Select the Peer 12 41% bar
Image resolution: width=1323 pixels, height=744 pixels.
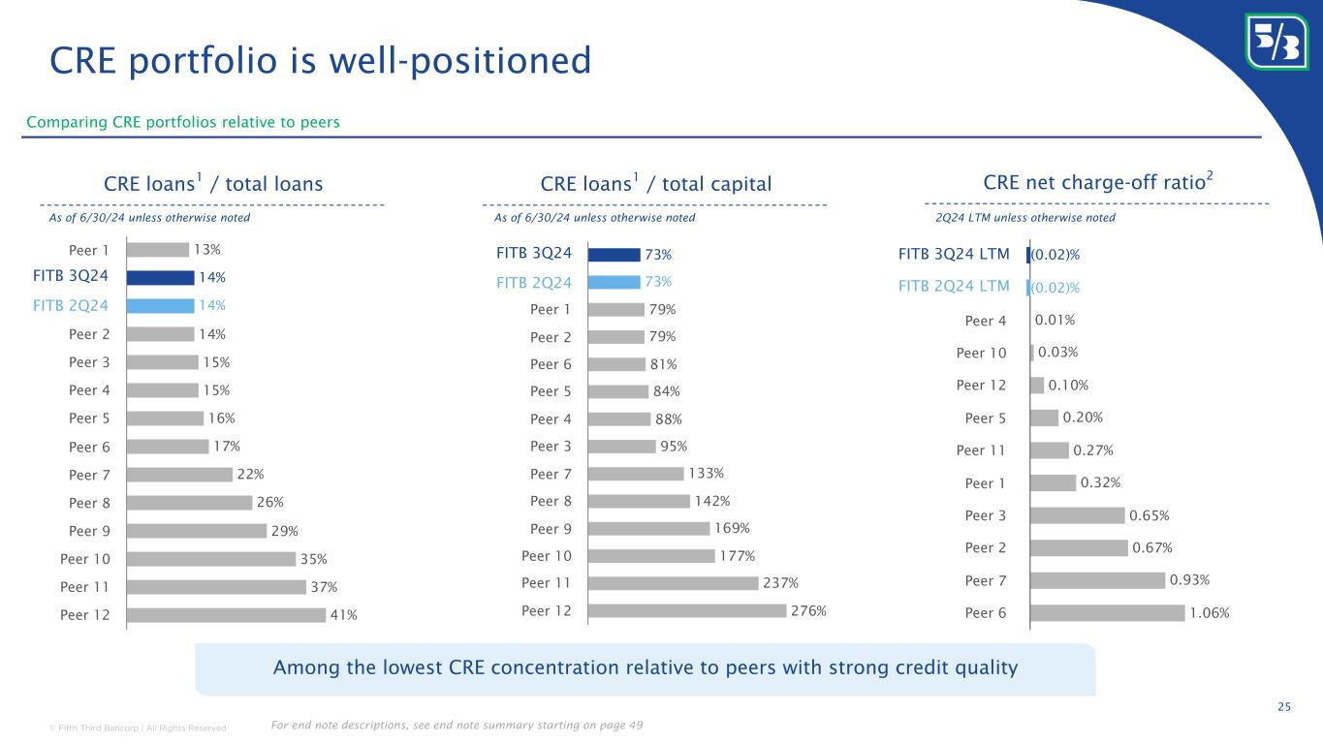click(x=226, y=615)
